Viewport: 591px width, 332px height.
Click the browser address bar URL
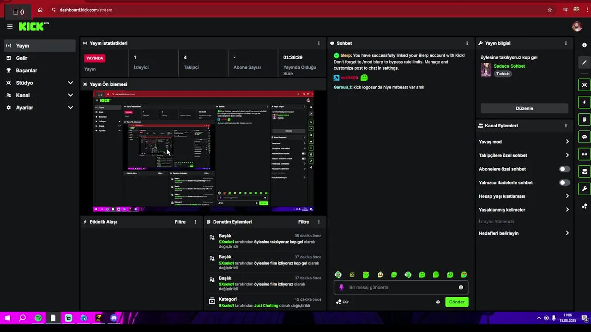[86, 10]
